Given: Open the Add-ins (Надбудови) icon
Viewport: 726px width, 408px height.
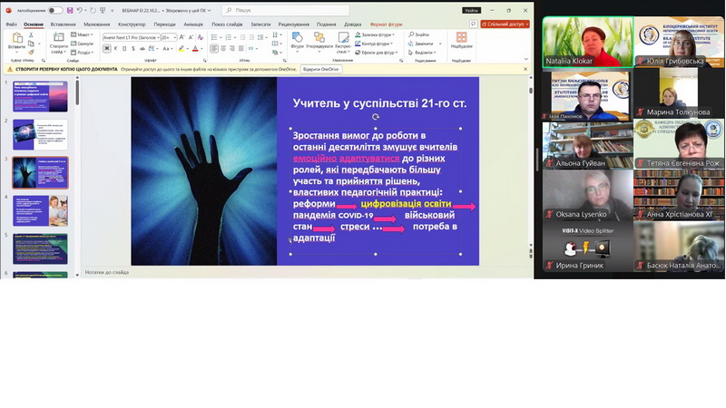Looking at the screenshot, I should tap(461, 42).
